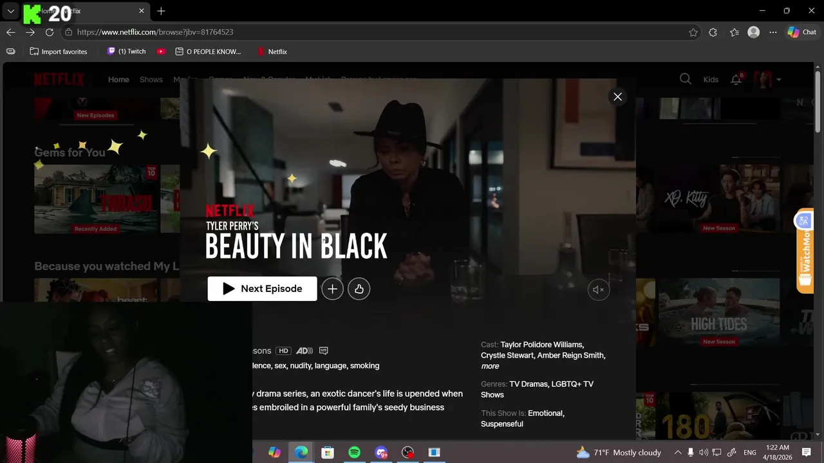Open the browser profile icon
824x463 pixels.
pyautogui.click(x=753, y=32)
